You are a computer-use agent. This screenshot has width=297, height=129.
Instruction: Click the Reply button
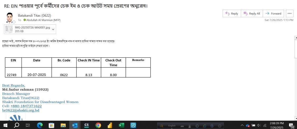tap(232, 14)
